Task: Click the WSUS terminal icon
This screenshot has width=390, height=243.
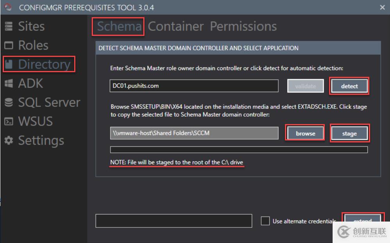Action: point(9,122)
